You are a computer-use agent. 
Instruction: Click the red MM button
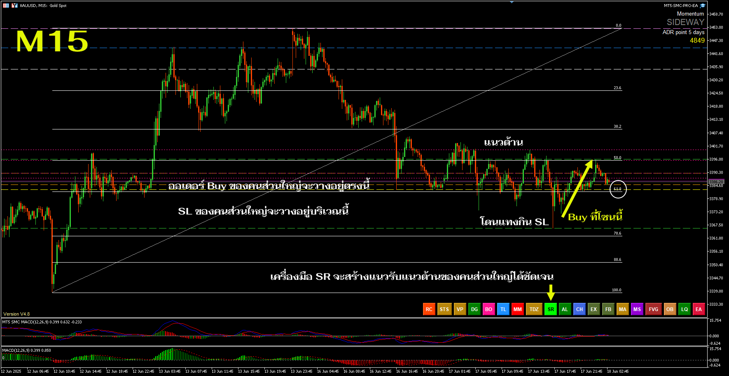click(x=518, y=309)
